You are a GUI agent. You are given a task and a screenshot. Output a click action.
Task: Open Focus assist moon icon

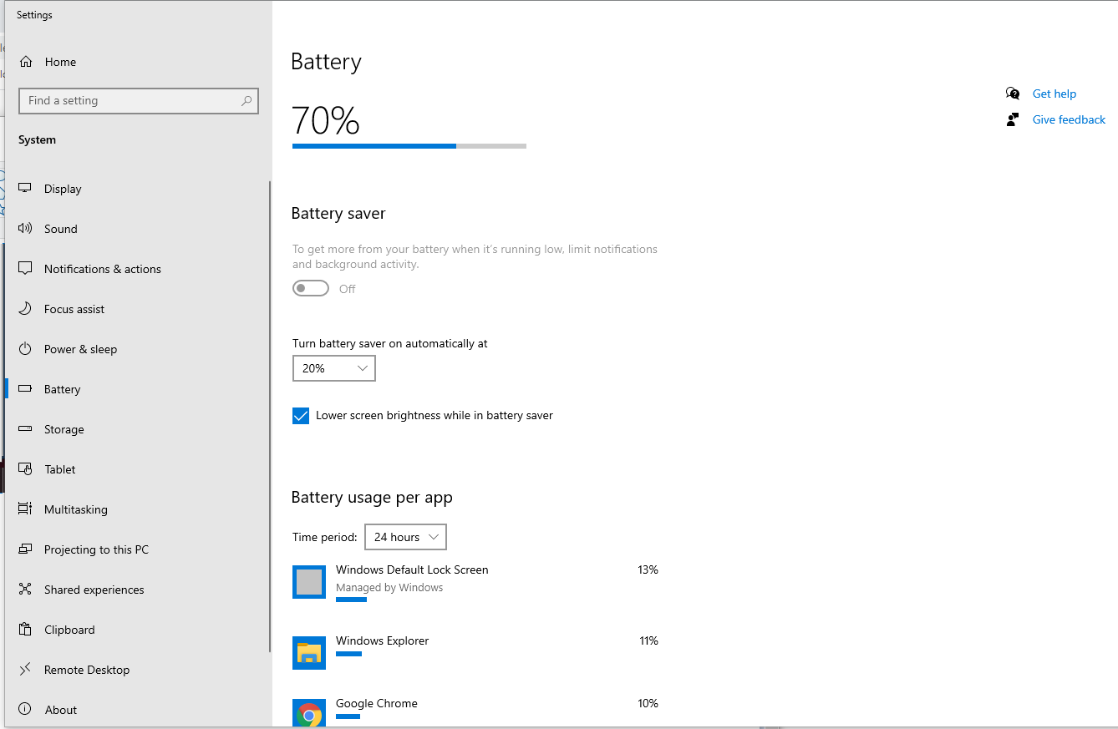click(x=26, y=309)
